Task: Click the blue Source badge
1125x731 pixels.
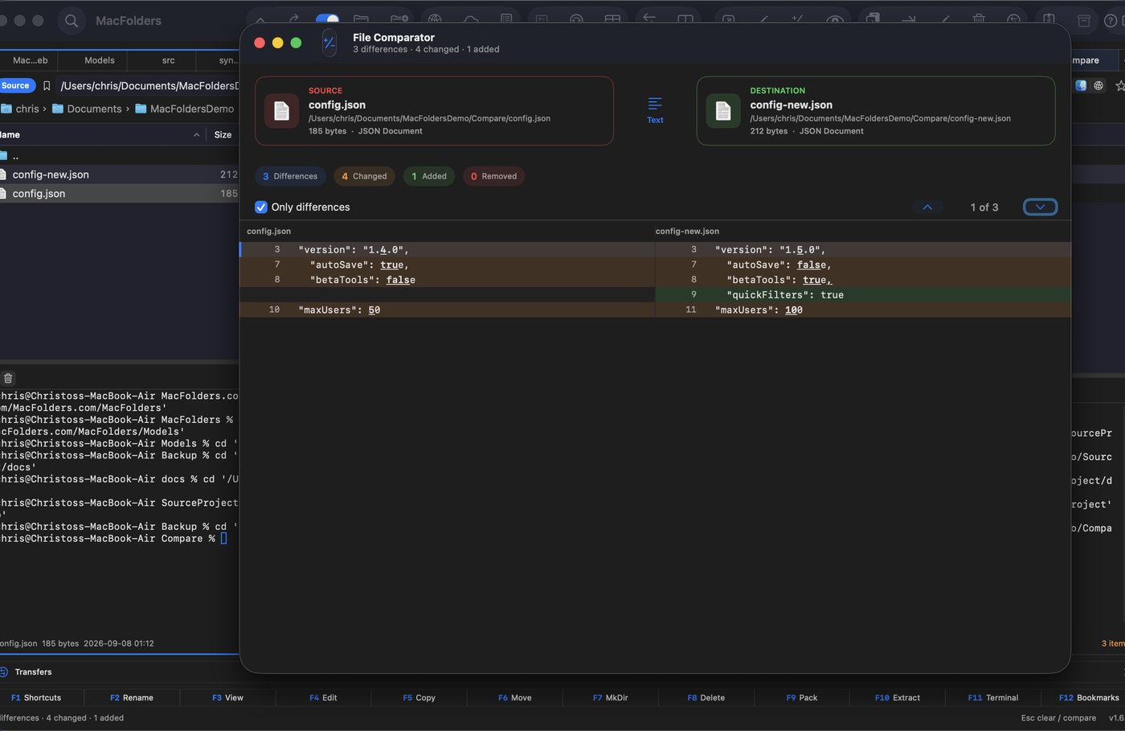Action: 15,86
